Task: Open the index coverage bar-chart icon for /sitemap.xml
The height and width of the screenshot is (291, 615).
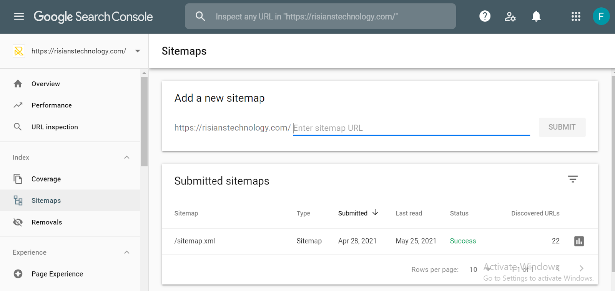Action: click(579, 241)
